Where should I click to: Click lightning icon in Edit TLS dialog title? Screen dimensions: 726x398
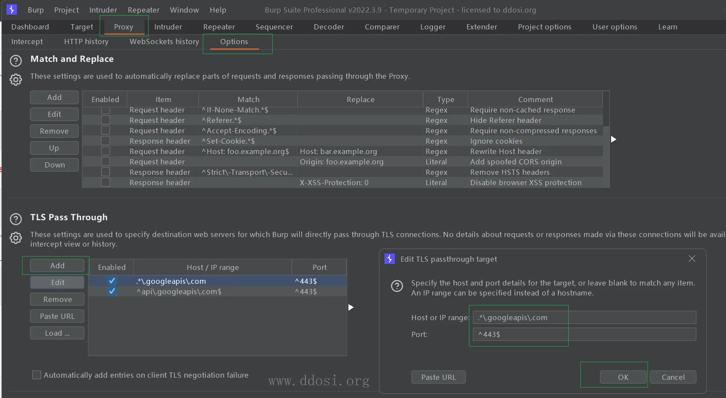click(390, 259)
